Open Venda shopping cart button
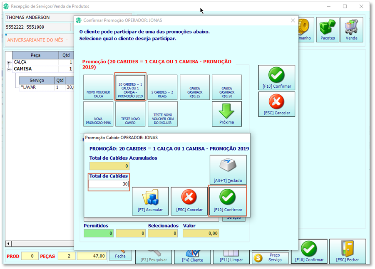This screenshot has height=269, width=375. (x=351, y=30)
